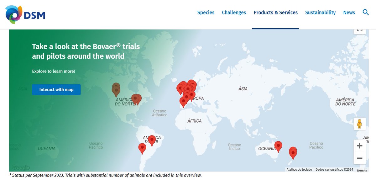The image size is (376, 180).
Task: Select the Street View pegman icon
Action: [359, 124]
